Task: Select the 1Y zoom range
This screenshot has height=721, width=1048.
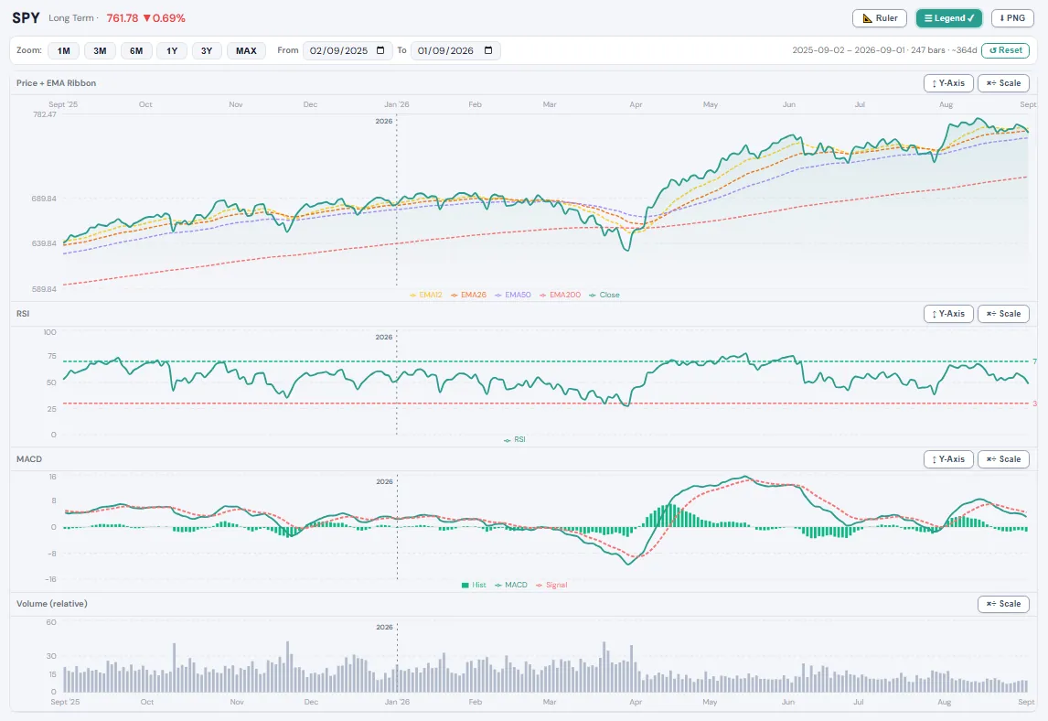Action: (x=172, y=51)
